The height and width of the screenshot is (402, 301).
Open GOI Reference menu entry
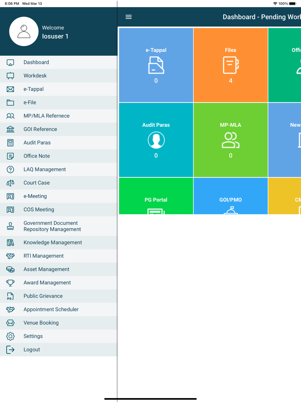tap(59, 129)
